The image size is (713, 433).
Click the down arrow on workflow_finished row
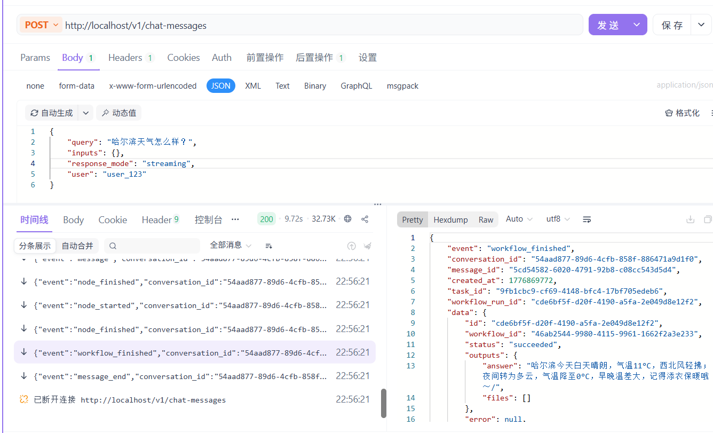23,352
